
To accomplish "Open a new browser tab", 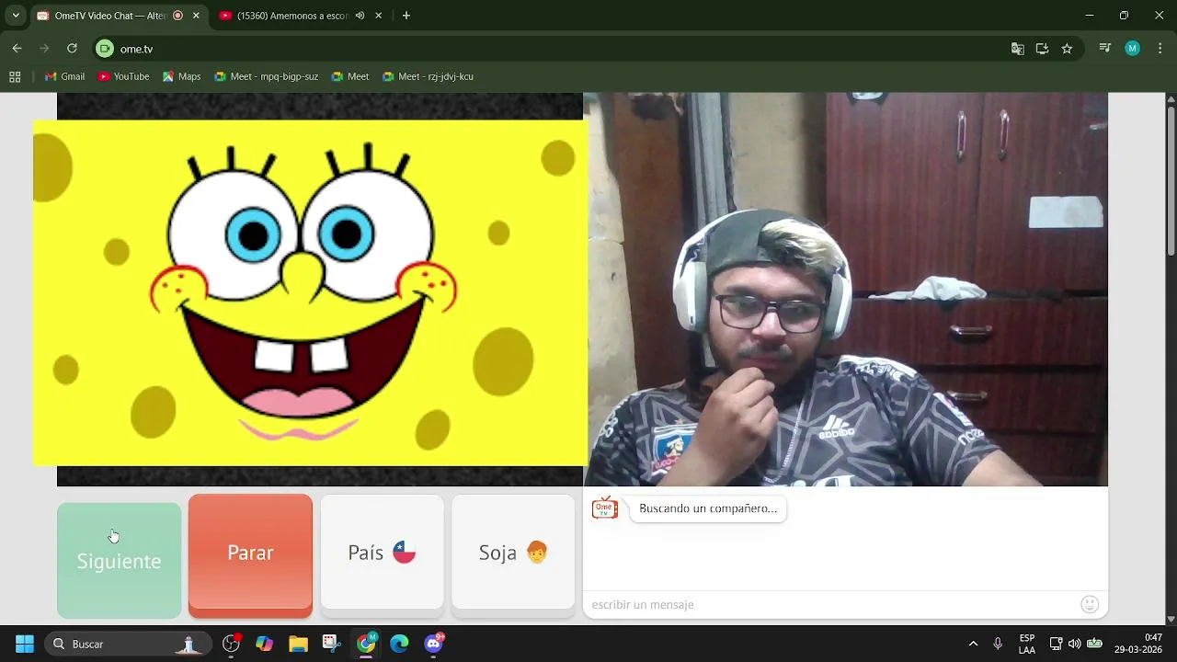I will (406, 16).
